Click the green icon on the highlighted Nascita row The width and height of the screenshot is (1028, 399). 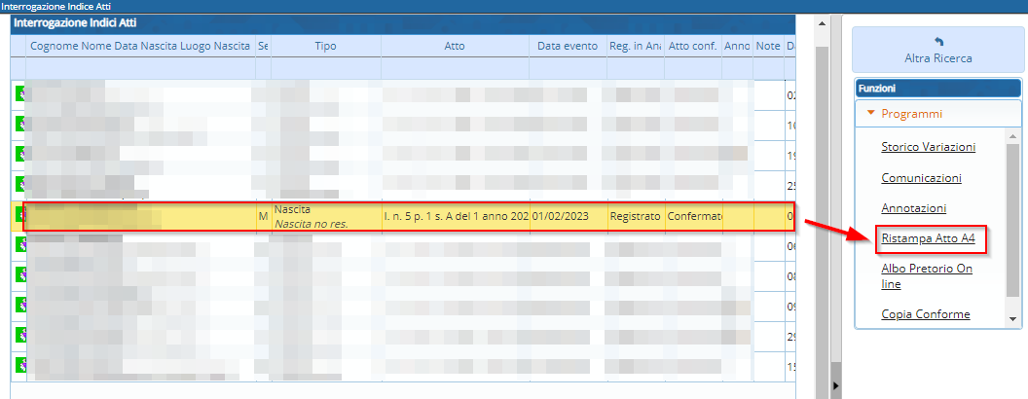18,215
